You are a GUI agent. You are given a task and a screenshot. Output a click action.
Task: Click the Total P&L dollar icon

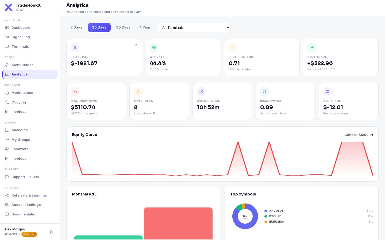click(75, 47)
